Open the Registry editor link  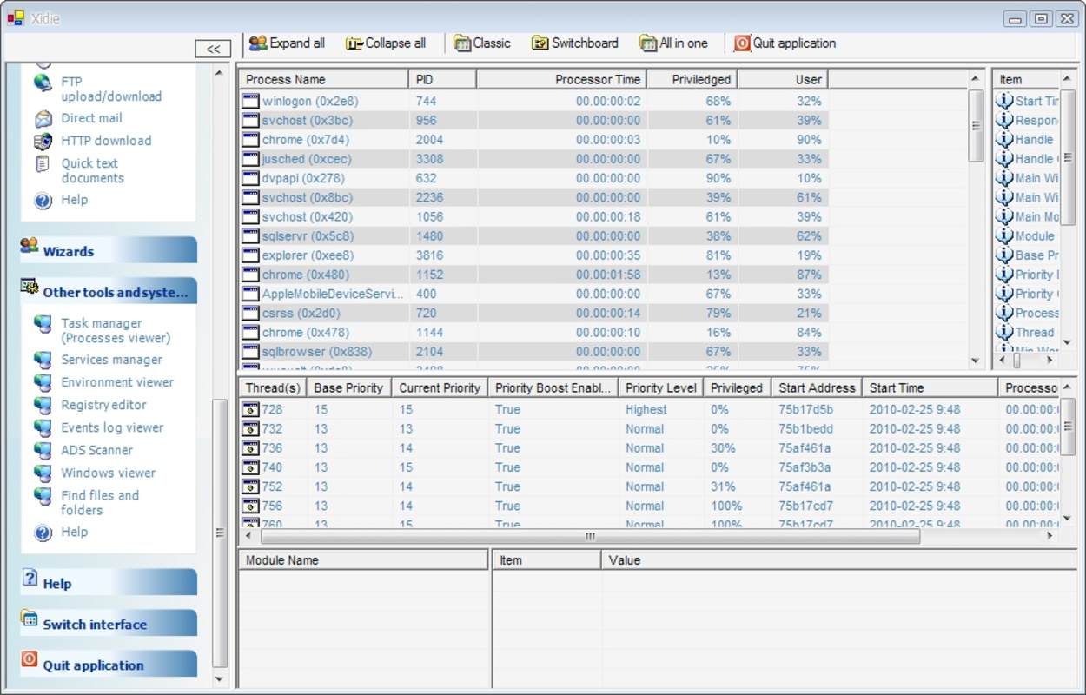point(103,405)
